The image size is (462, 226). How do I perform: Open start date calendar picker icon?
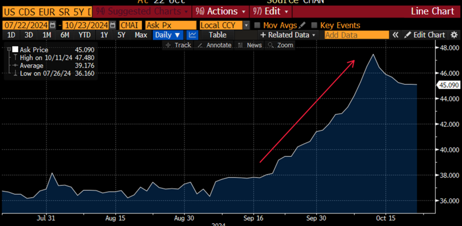point(53,25)
